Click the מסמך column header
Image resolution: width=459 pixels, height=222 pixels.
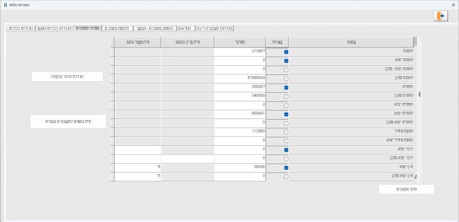(351, 42)
